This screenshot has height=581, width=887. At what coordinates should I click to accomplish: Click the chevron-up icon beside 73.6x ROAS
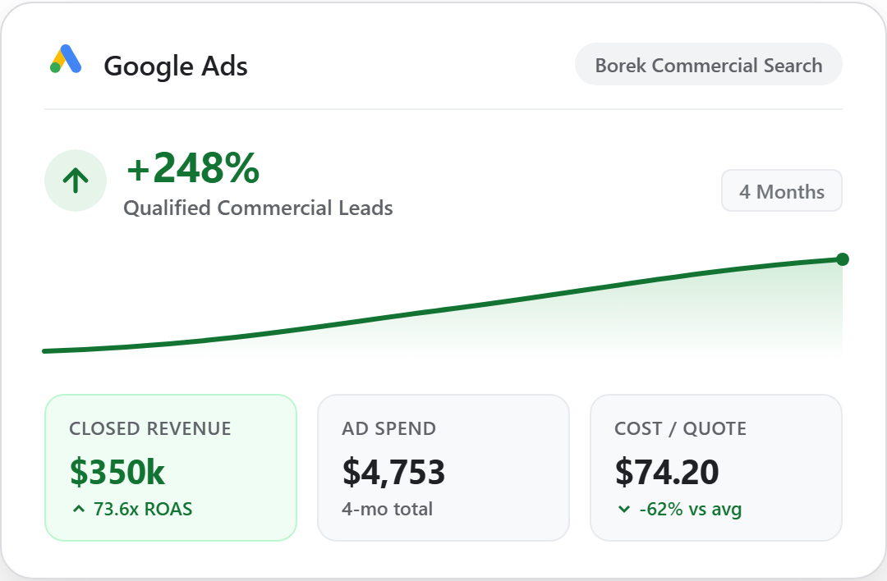tap(79, 510)
